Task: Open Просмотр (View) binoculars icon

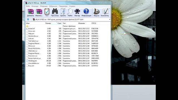Action: (55, 11)
